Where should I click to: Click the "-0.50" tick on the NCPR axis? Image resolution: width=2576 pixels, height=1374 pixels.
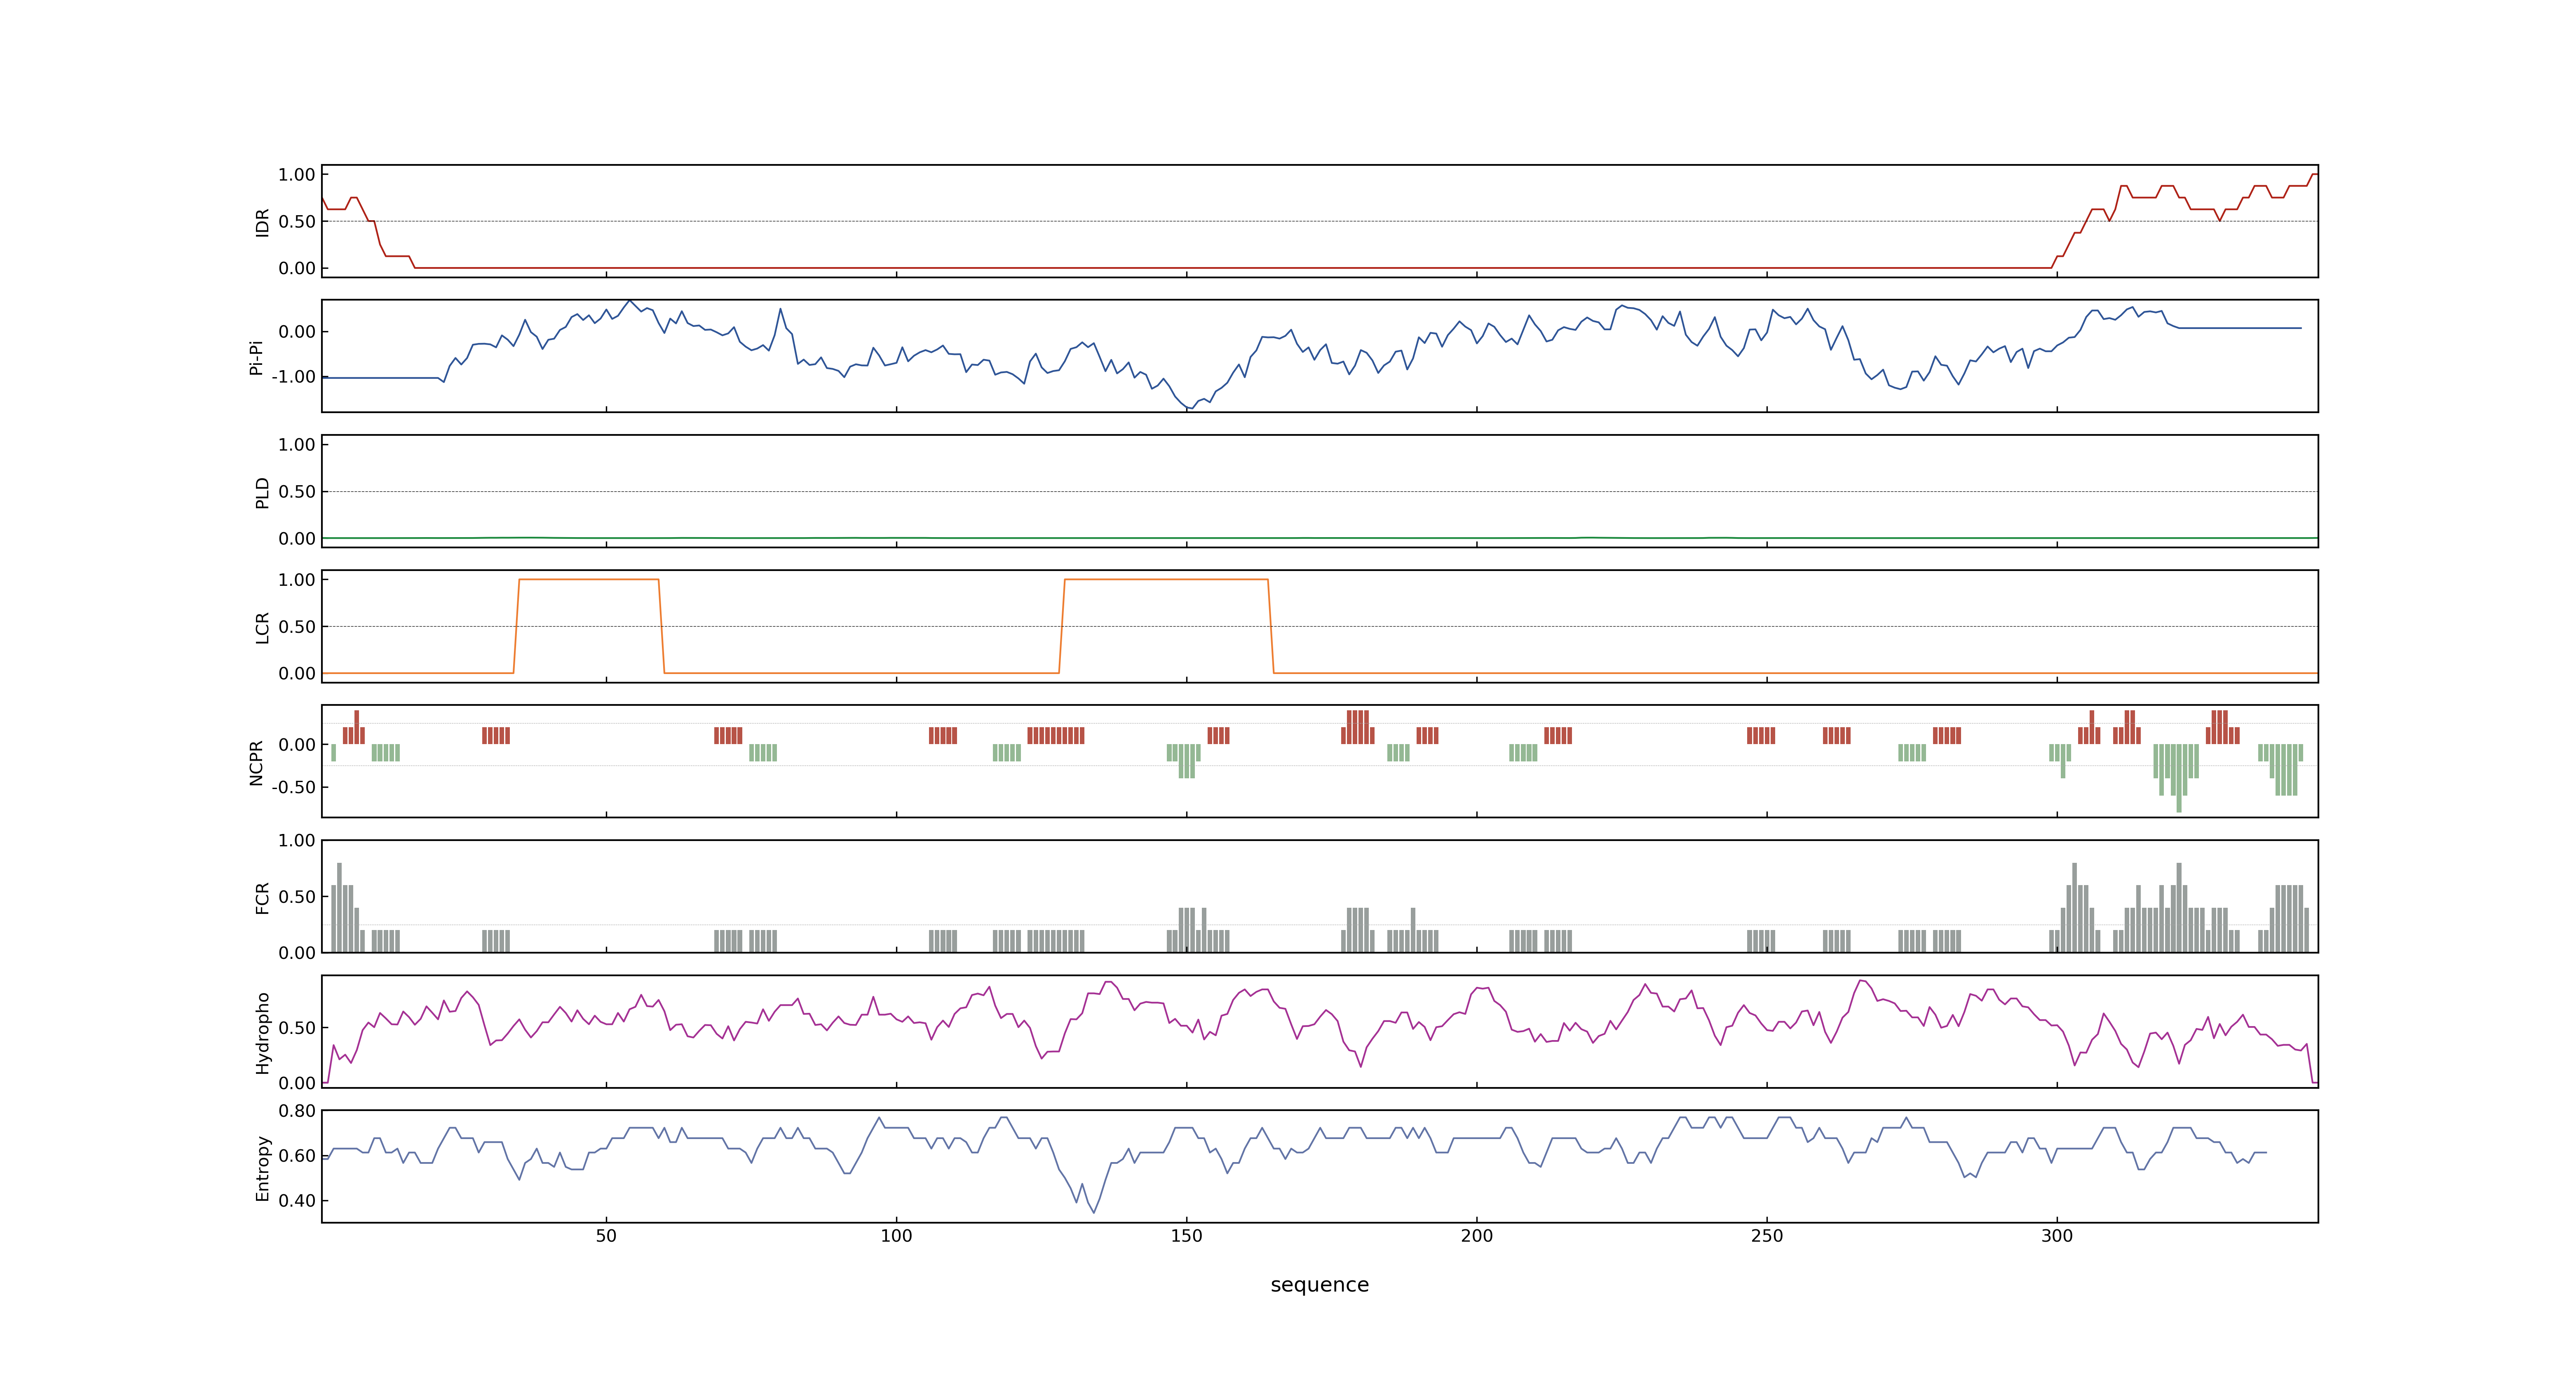(293, 787)
